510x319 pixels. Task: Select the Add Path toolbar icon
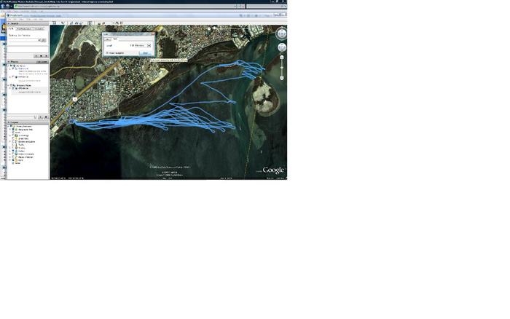pyautogui.click(x=76, y=23)
